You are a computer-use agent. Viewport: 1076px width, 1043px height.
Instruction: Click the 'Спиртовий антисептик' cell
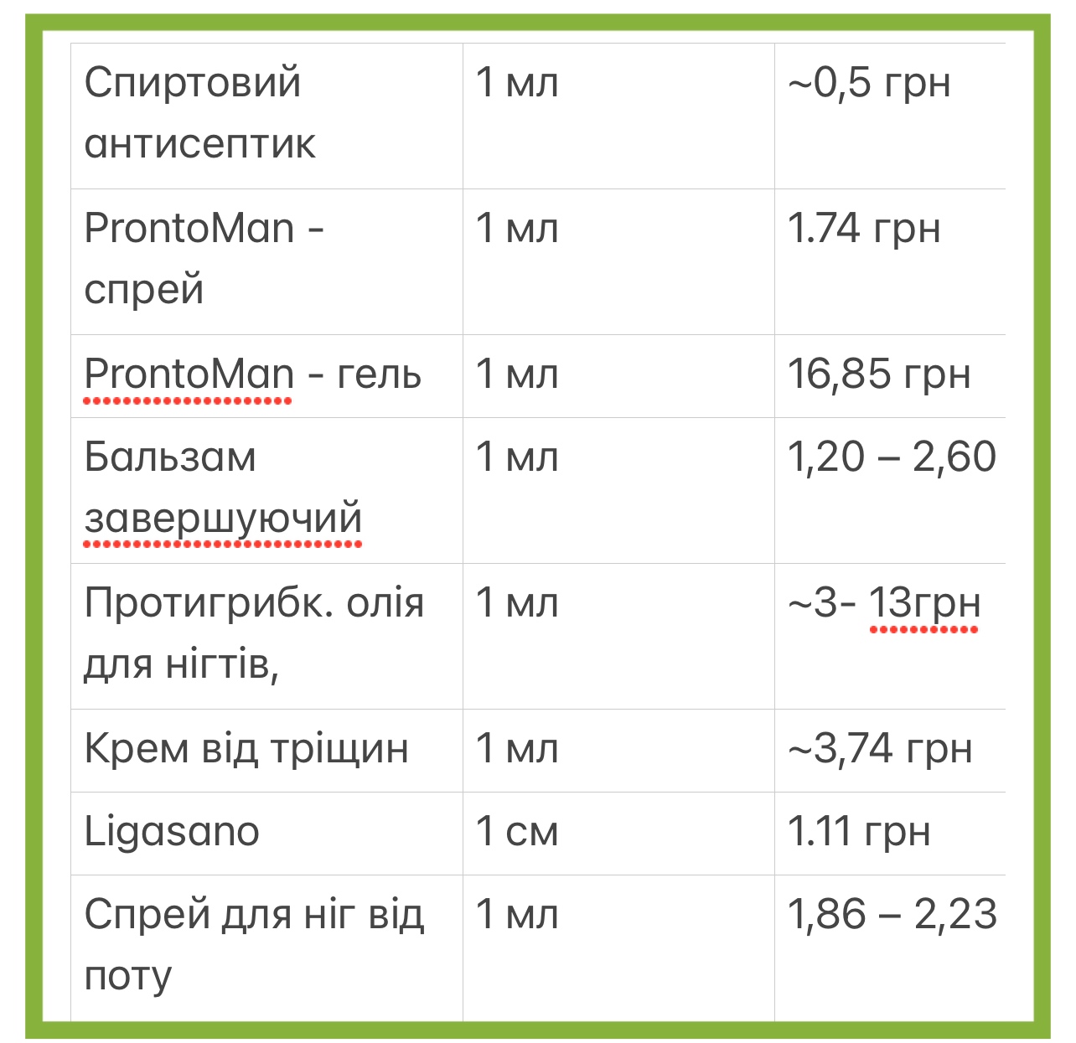(x=266, y=116)
